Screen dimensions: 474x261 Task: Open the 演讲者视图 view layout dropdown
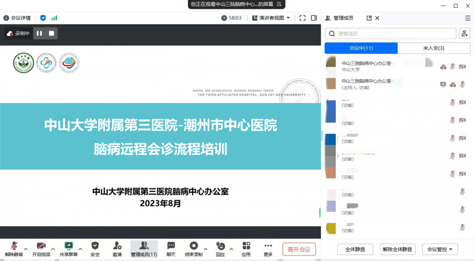[271, 18]
